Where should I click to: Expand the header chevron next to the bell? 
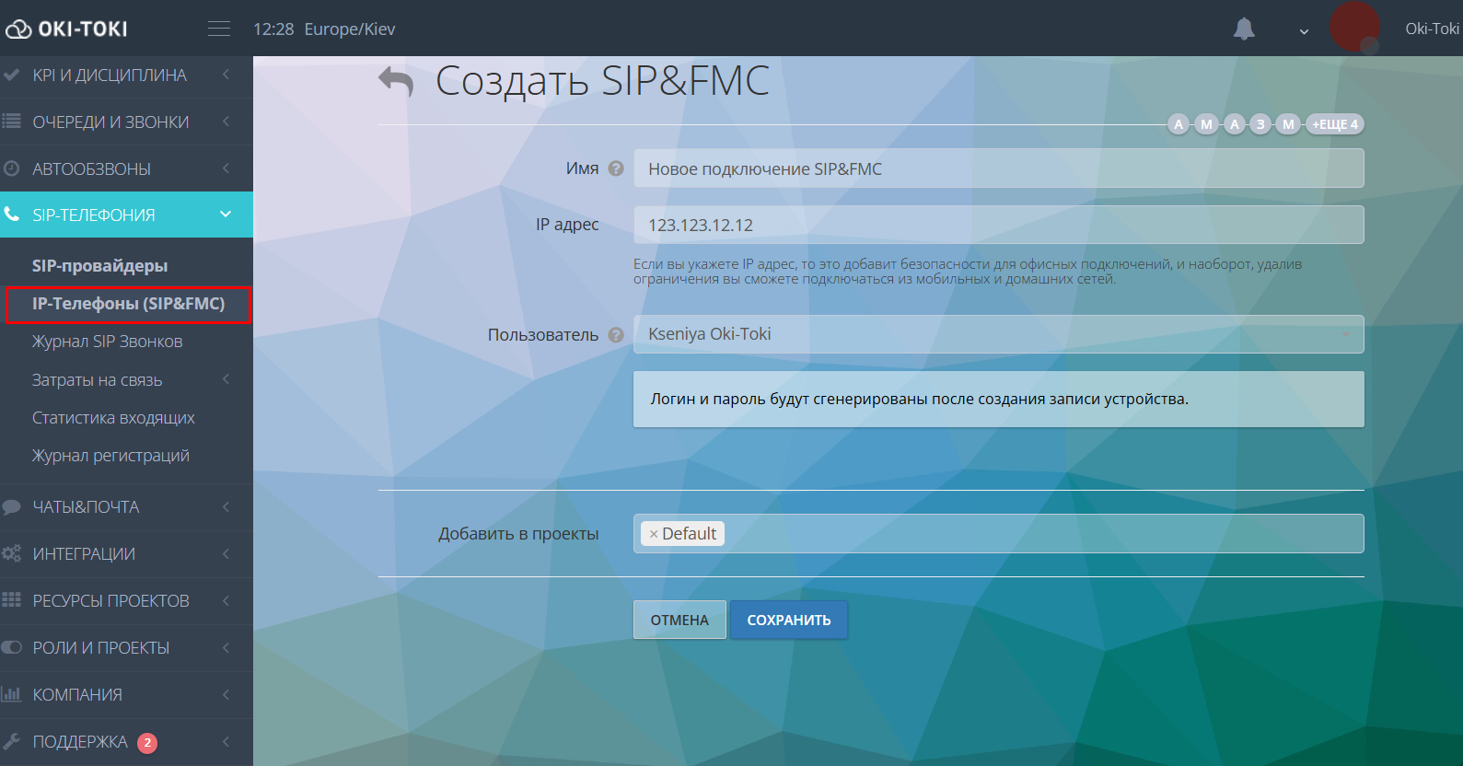pos(1304,30)
